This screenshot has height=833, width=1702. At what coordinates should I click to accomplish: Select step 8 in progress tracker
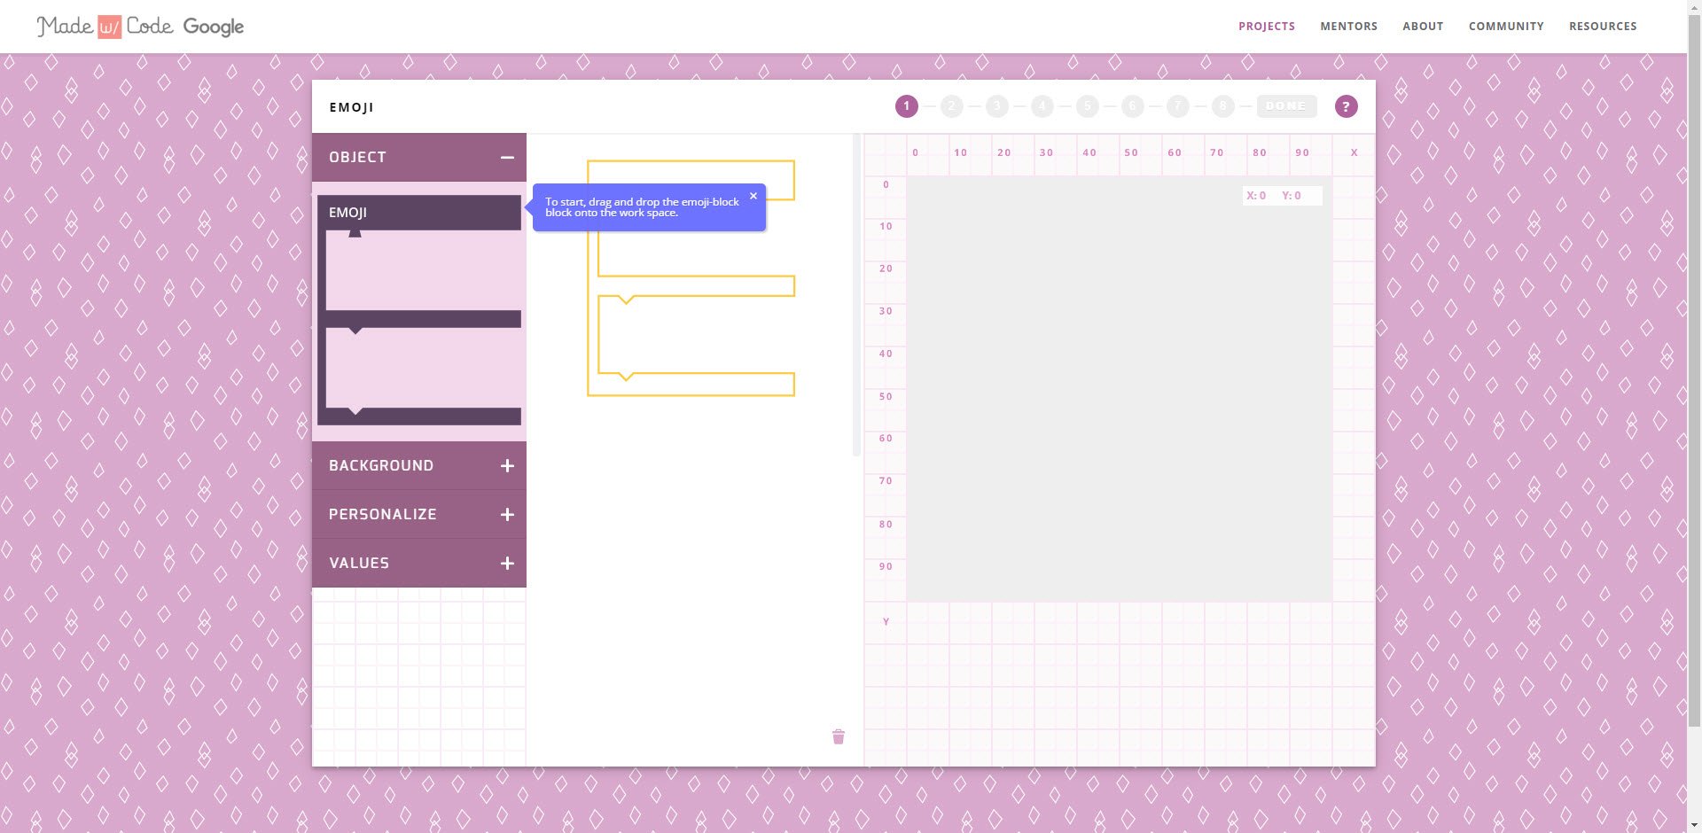1222,106
